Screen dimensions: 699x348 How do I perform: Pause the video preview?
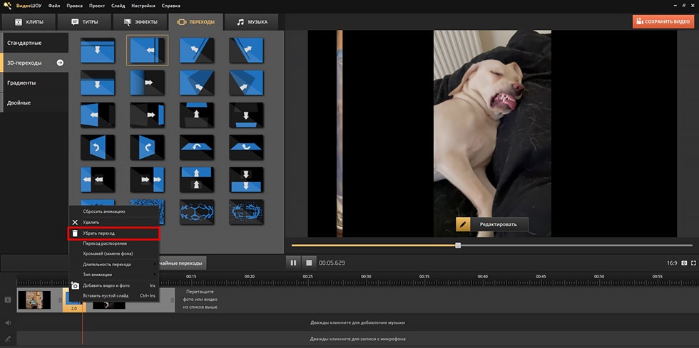(293, 263)
